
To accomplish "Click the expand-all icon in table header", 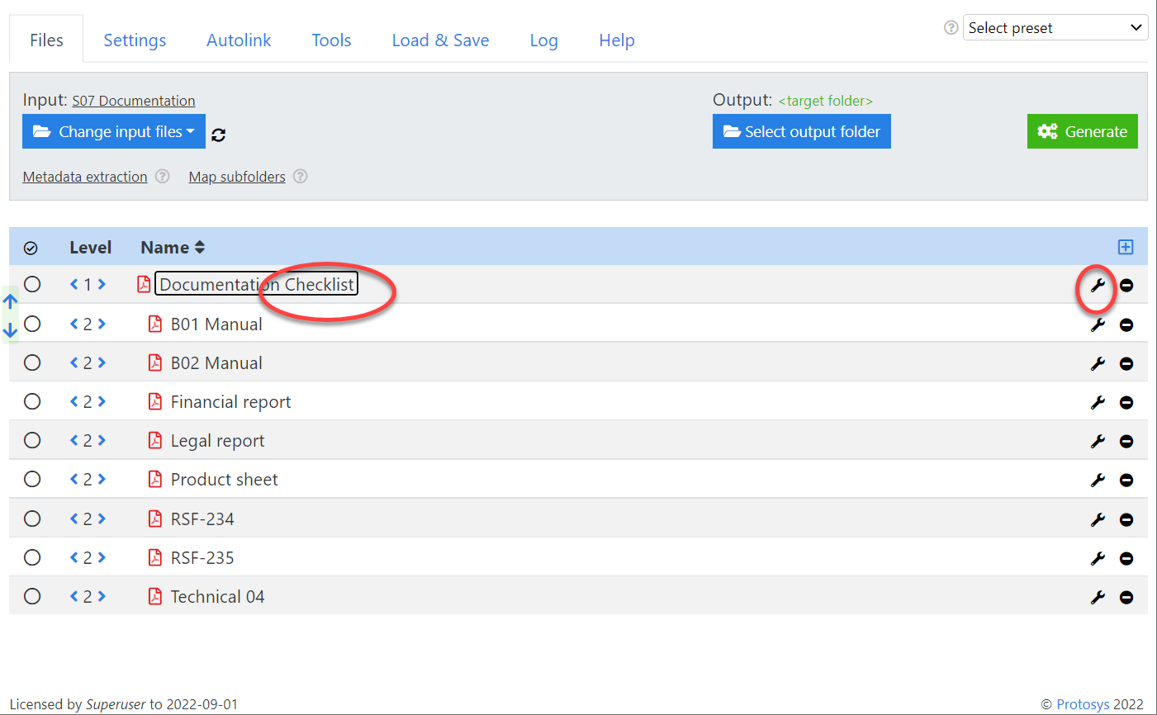I will pos(1125,246).
